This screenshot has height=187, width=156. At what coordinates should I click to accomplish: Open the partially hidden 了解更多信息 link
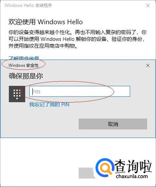tap(24, 58)
